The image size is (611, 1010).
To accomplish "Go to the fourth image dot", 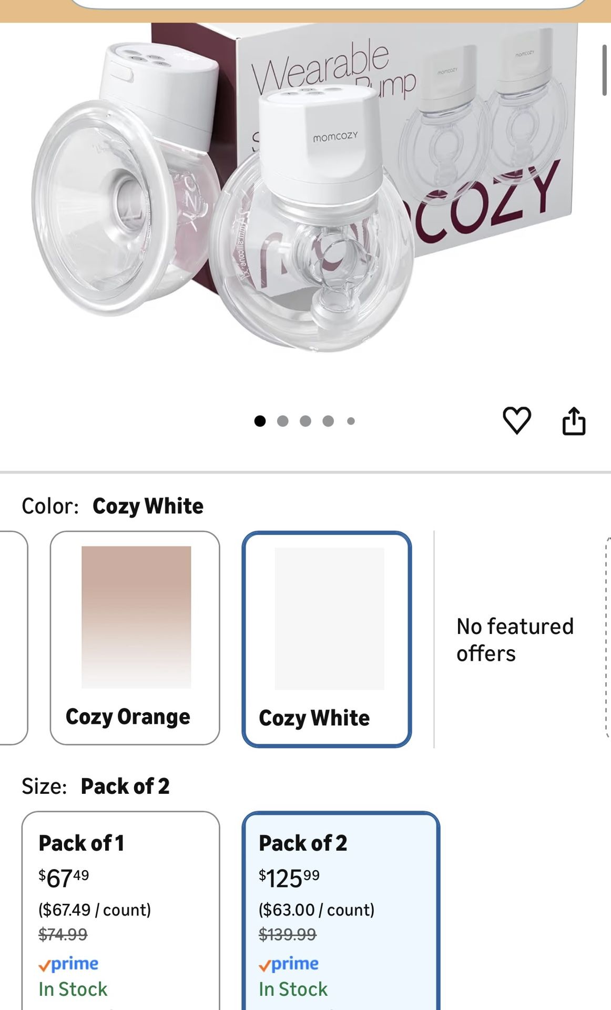I will tap(328, 421).
